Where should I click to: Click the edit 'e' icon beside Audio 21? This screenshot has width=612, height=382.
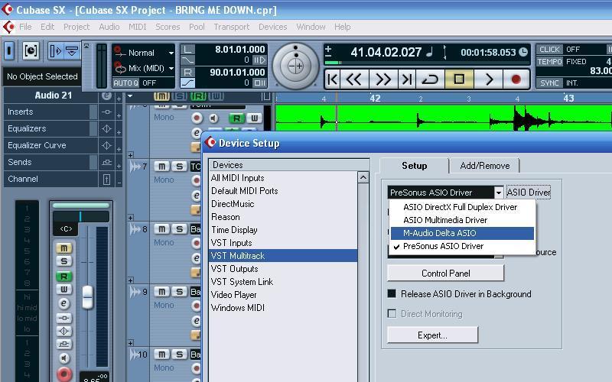click(x=106, y=95)
